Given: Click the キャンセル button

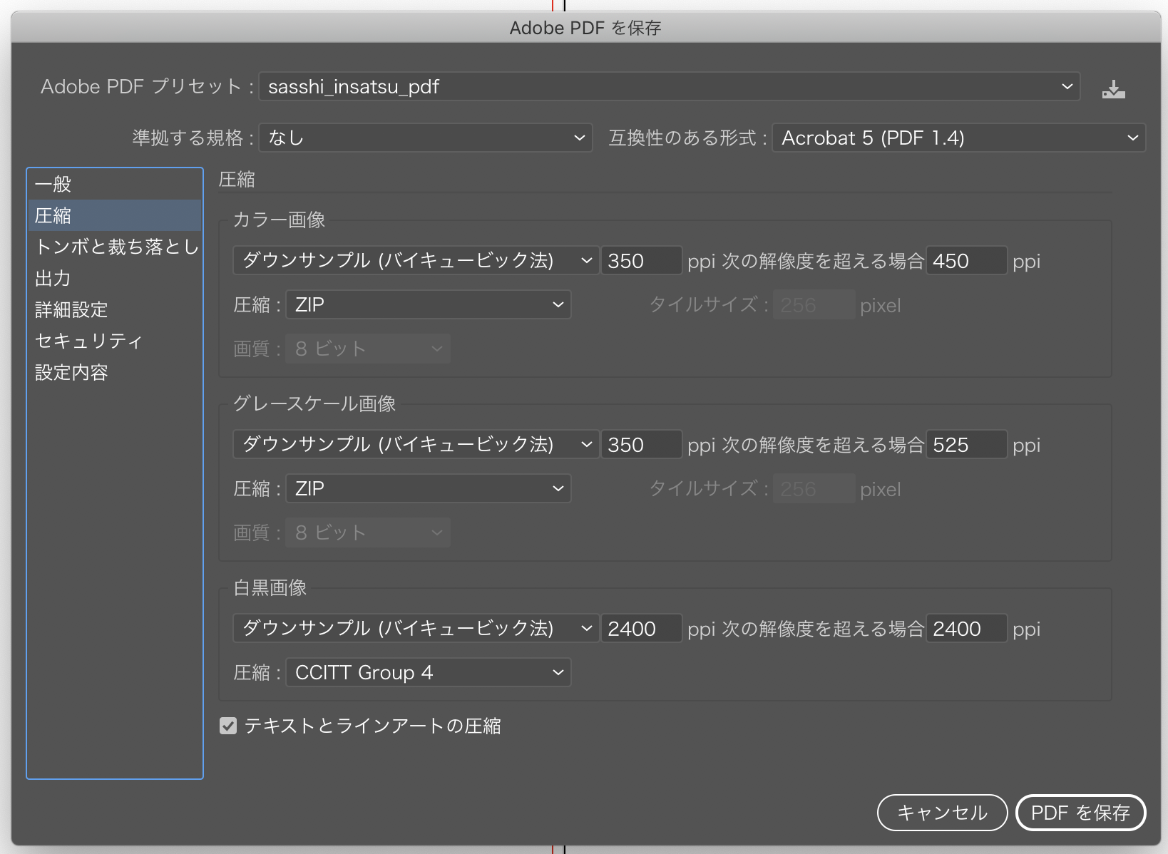Looking at the screenshot, I should pyautogui.click(x=942, y=813).
